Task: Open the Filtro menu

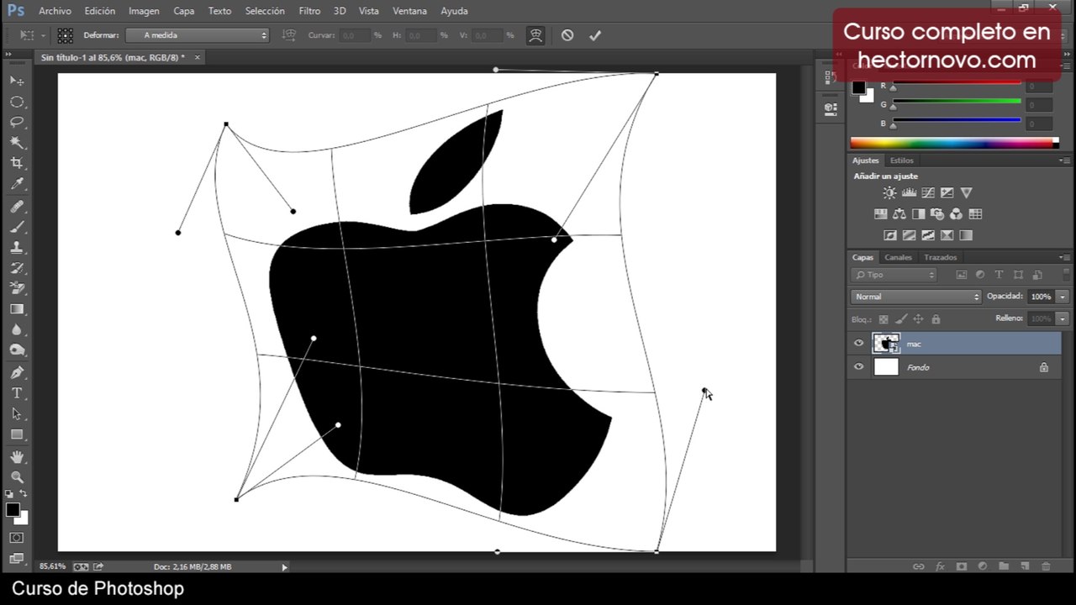Action: click(x=309, y=11)
